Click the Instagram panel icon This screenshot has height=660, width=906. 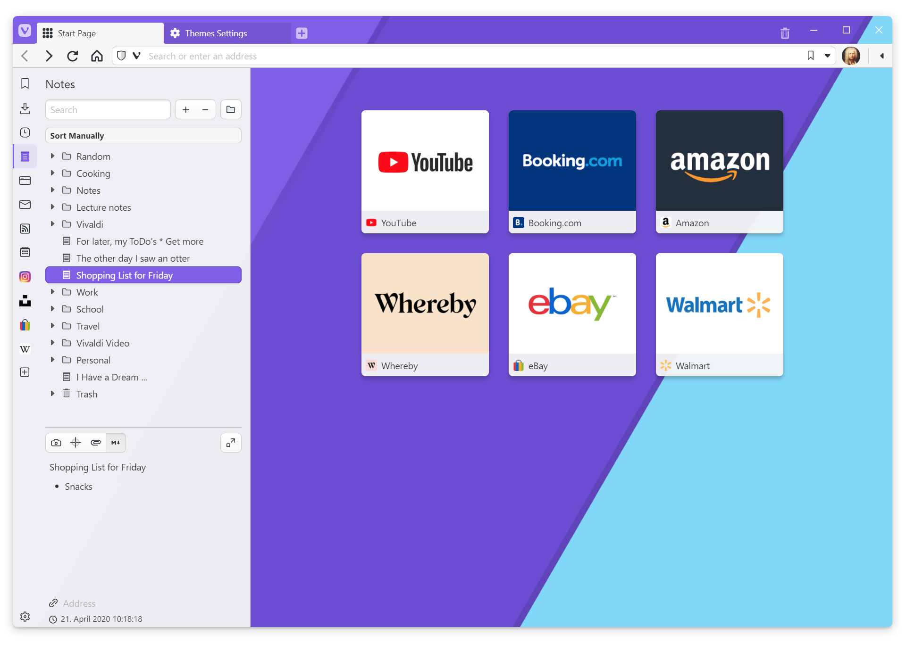pos(25,277)
